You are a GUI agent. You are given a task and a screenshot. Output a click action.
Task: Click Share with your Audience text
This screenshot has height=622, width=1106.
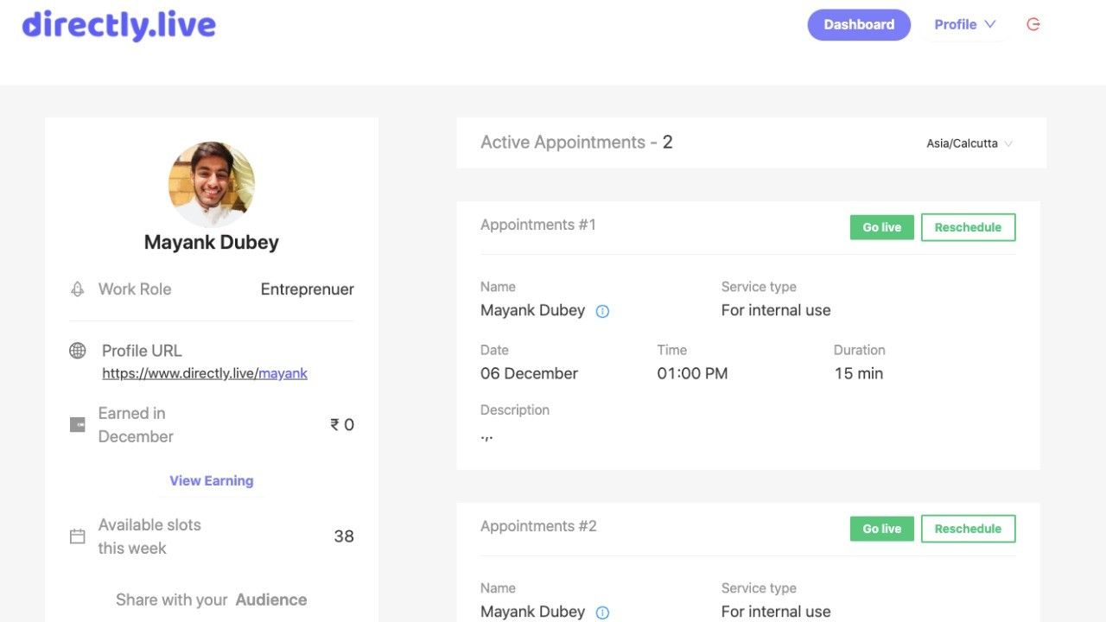212,600
